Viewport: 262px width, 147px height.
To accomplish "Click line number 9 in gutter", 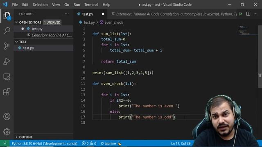I will pyautogui.click(x=84, y=73).
